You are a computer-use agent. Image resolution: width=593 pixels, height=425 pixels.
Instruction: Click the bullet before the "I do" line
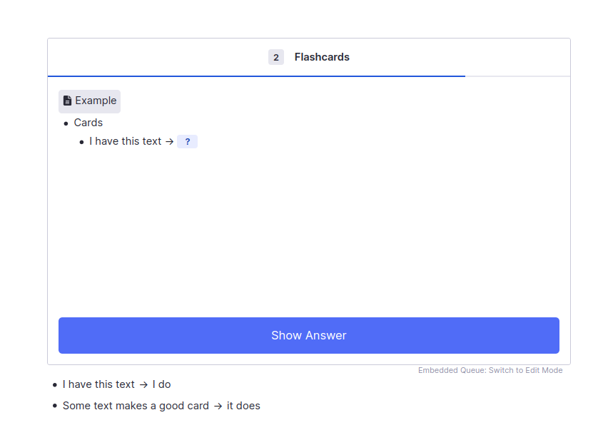pos(55,385)
